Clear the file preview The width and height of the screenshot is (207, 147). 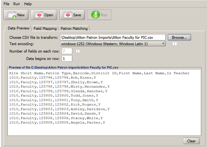tap(191, 141)
